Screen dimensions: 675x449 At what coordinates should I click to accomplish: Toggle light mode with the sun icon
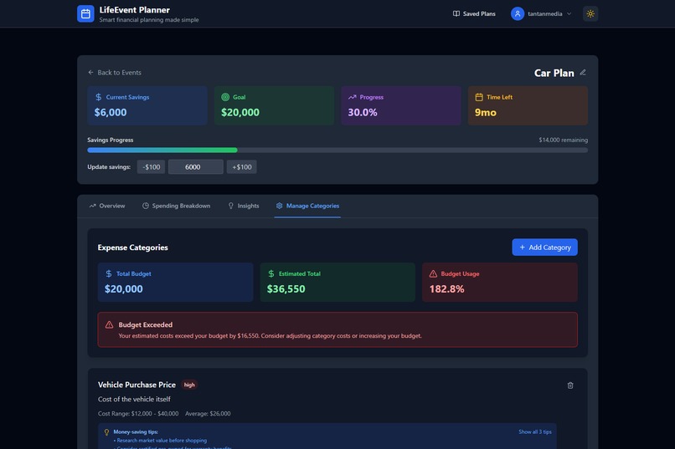(590, 13)
